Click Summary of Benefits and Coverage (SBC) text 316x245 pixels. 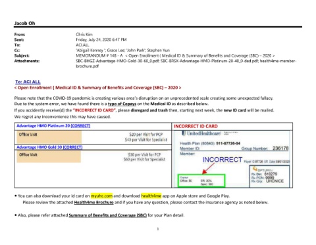107,215
